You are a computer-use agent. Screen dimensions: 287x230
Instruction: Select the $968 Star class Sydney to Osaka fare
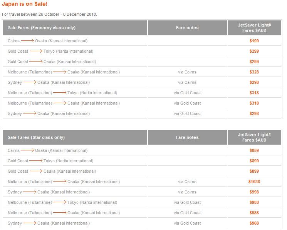[x=254, y=223]
